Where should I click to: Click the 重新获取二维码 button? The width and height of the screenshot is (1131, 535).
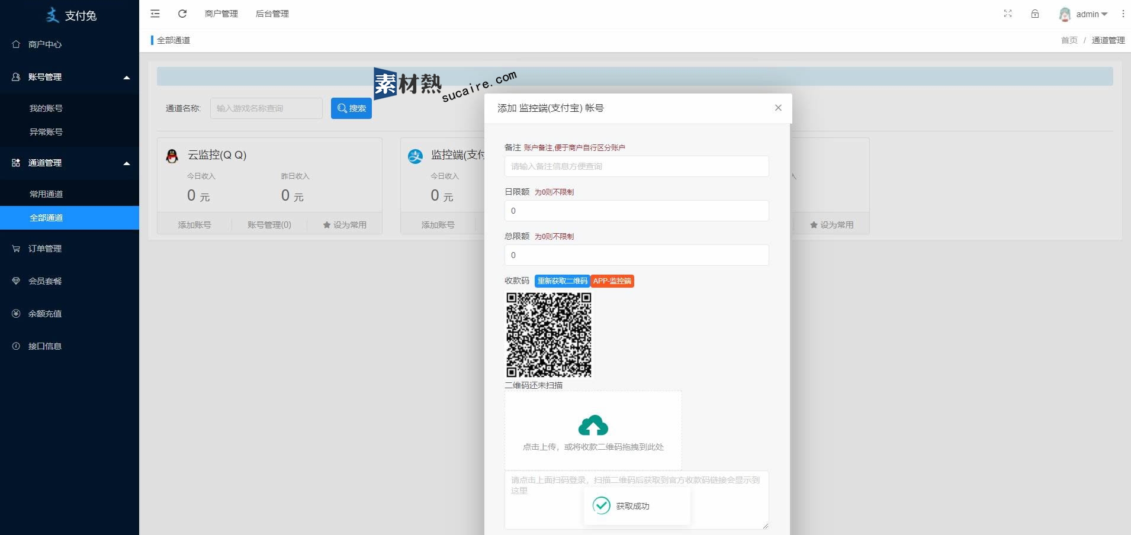[x=562, y=281]
